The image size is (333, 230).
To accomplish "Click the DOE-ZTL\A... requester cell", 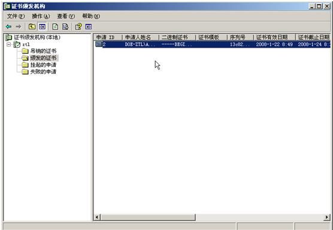I will point(140,44).
